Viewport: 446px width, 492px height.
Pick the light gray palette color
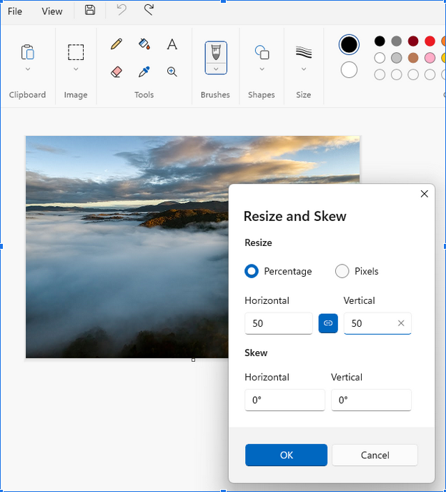[397, 58]
